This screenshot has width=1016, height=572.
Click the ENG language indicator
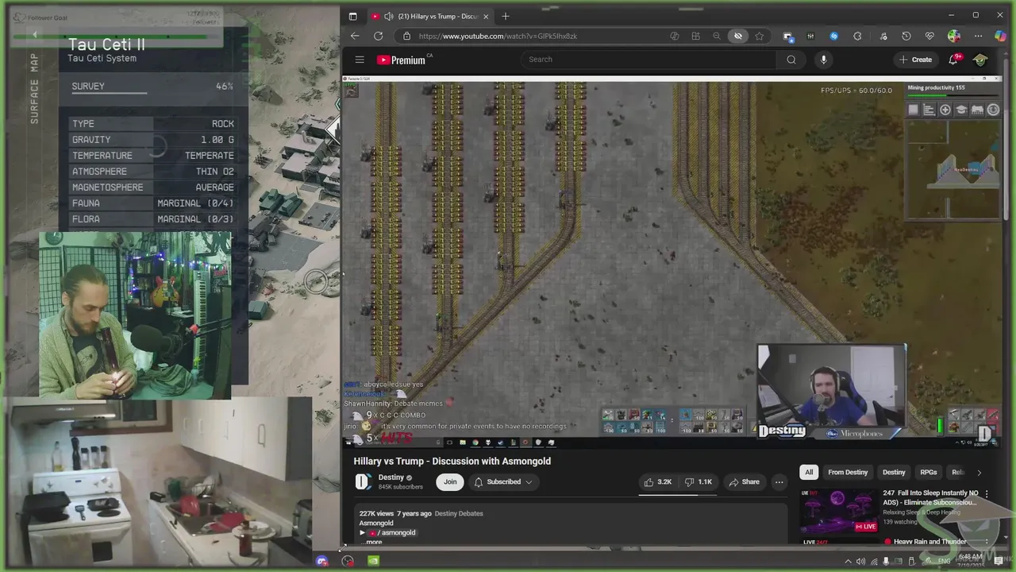[943, 562]
